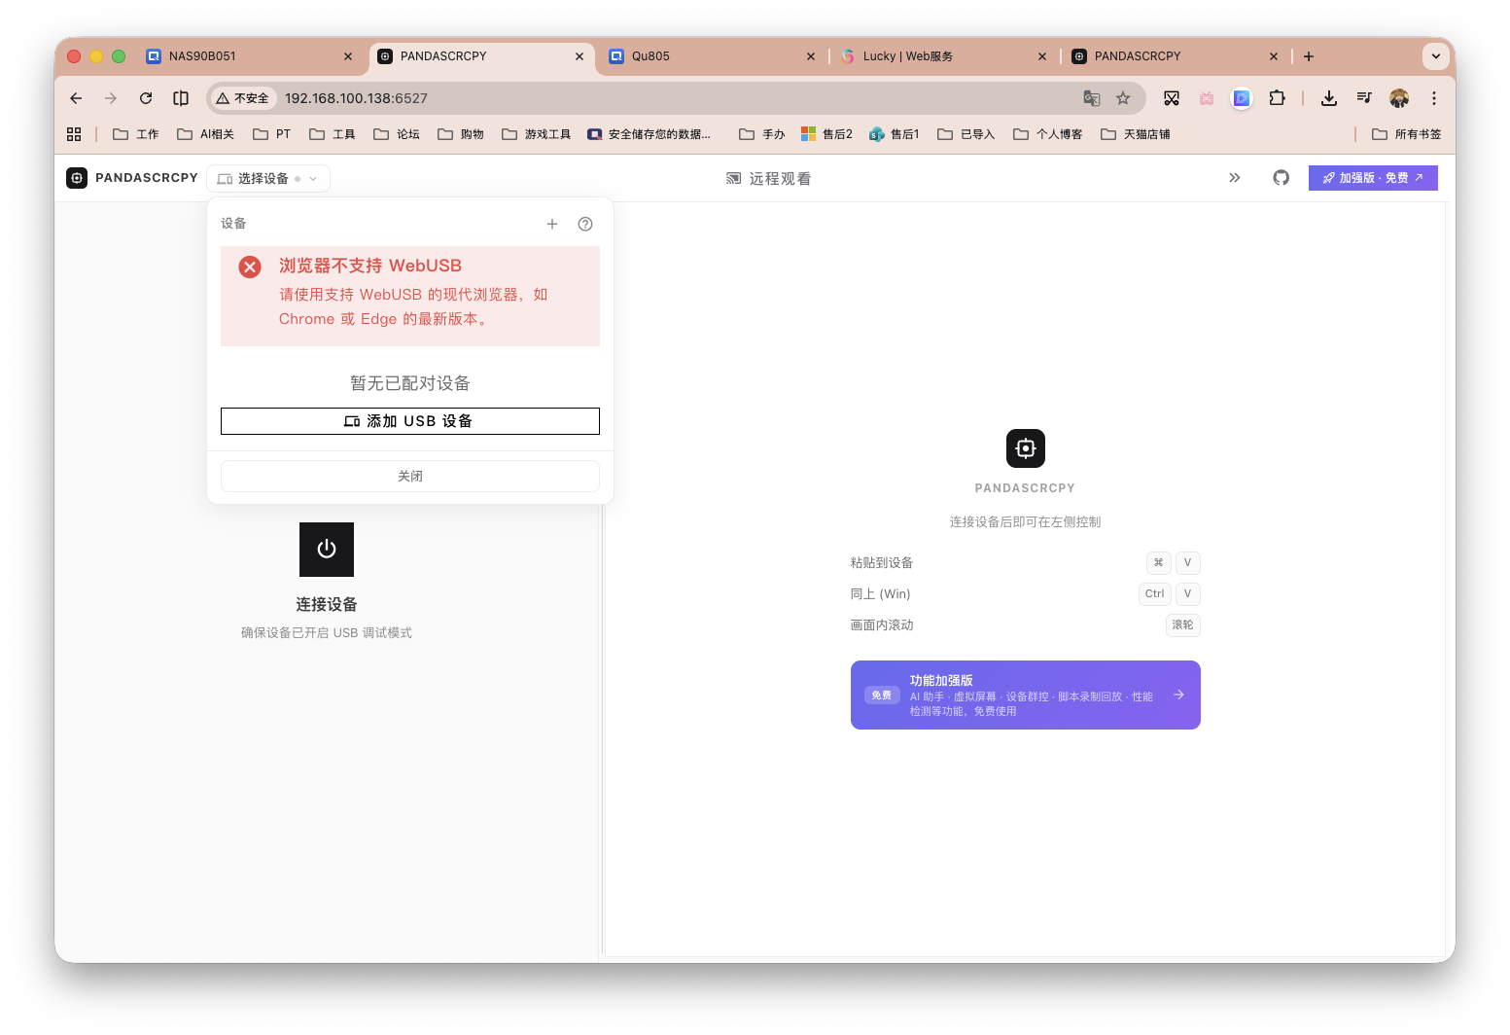1510x1035 pixels.
Task: Click the bookmark star in the address bar
Action: pyautogui.click(x=1123, y=98)
